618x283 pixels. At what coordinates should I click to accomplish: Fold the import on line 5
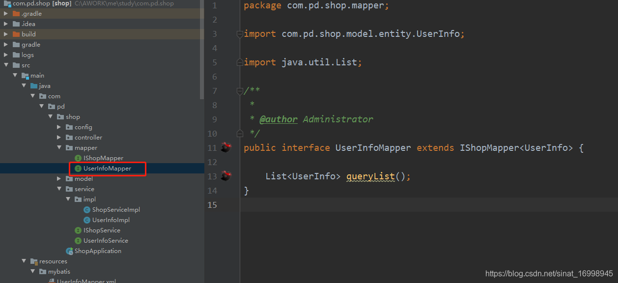240,62
